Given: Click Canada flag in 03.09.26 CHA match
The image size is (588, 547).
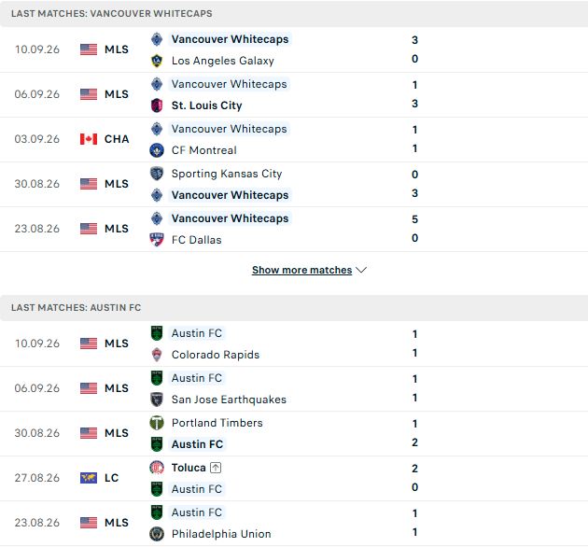Looking at the screenshot, I should click(89, 139).
